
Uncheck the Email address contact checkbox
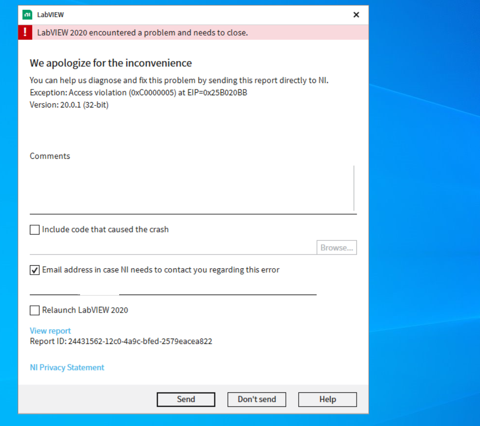tap(35, 270)
